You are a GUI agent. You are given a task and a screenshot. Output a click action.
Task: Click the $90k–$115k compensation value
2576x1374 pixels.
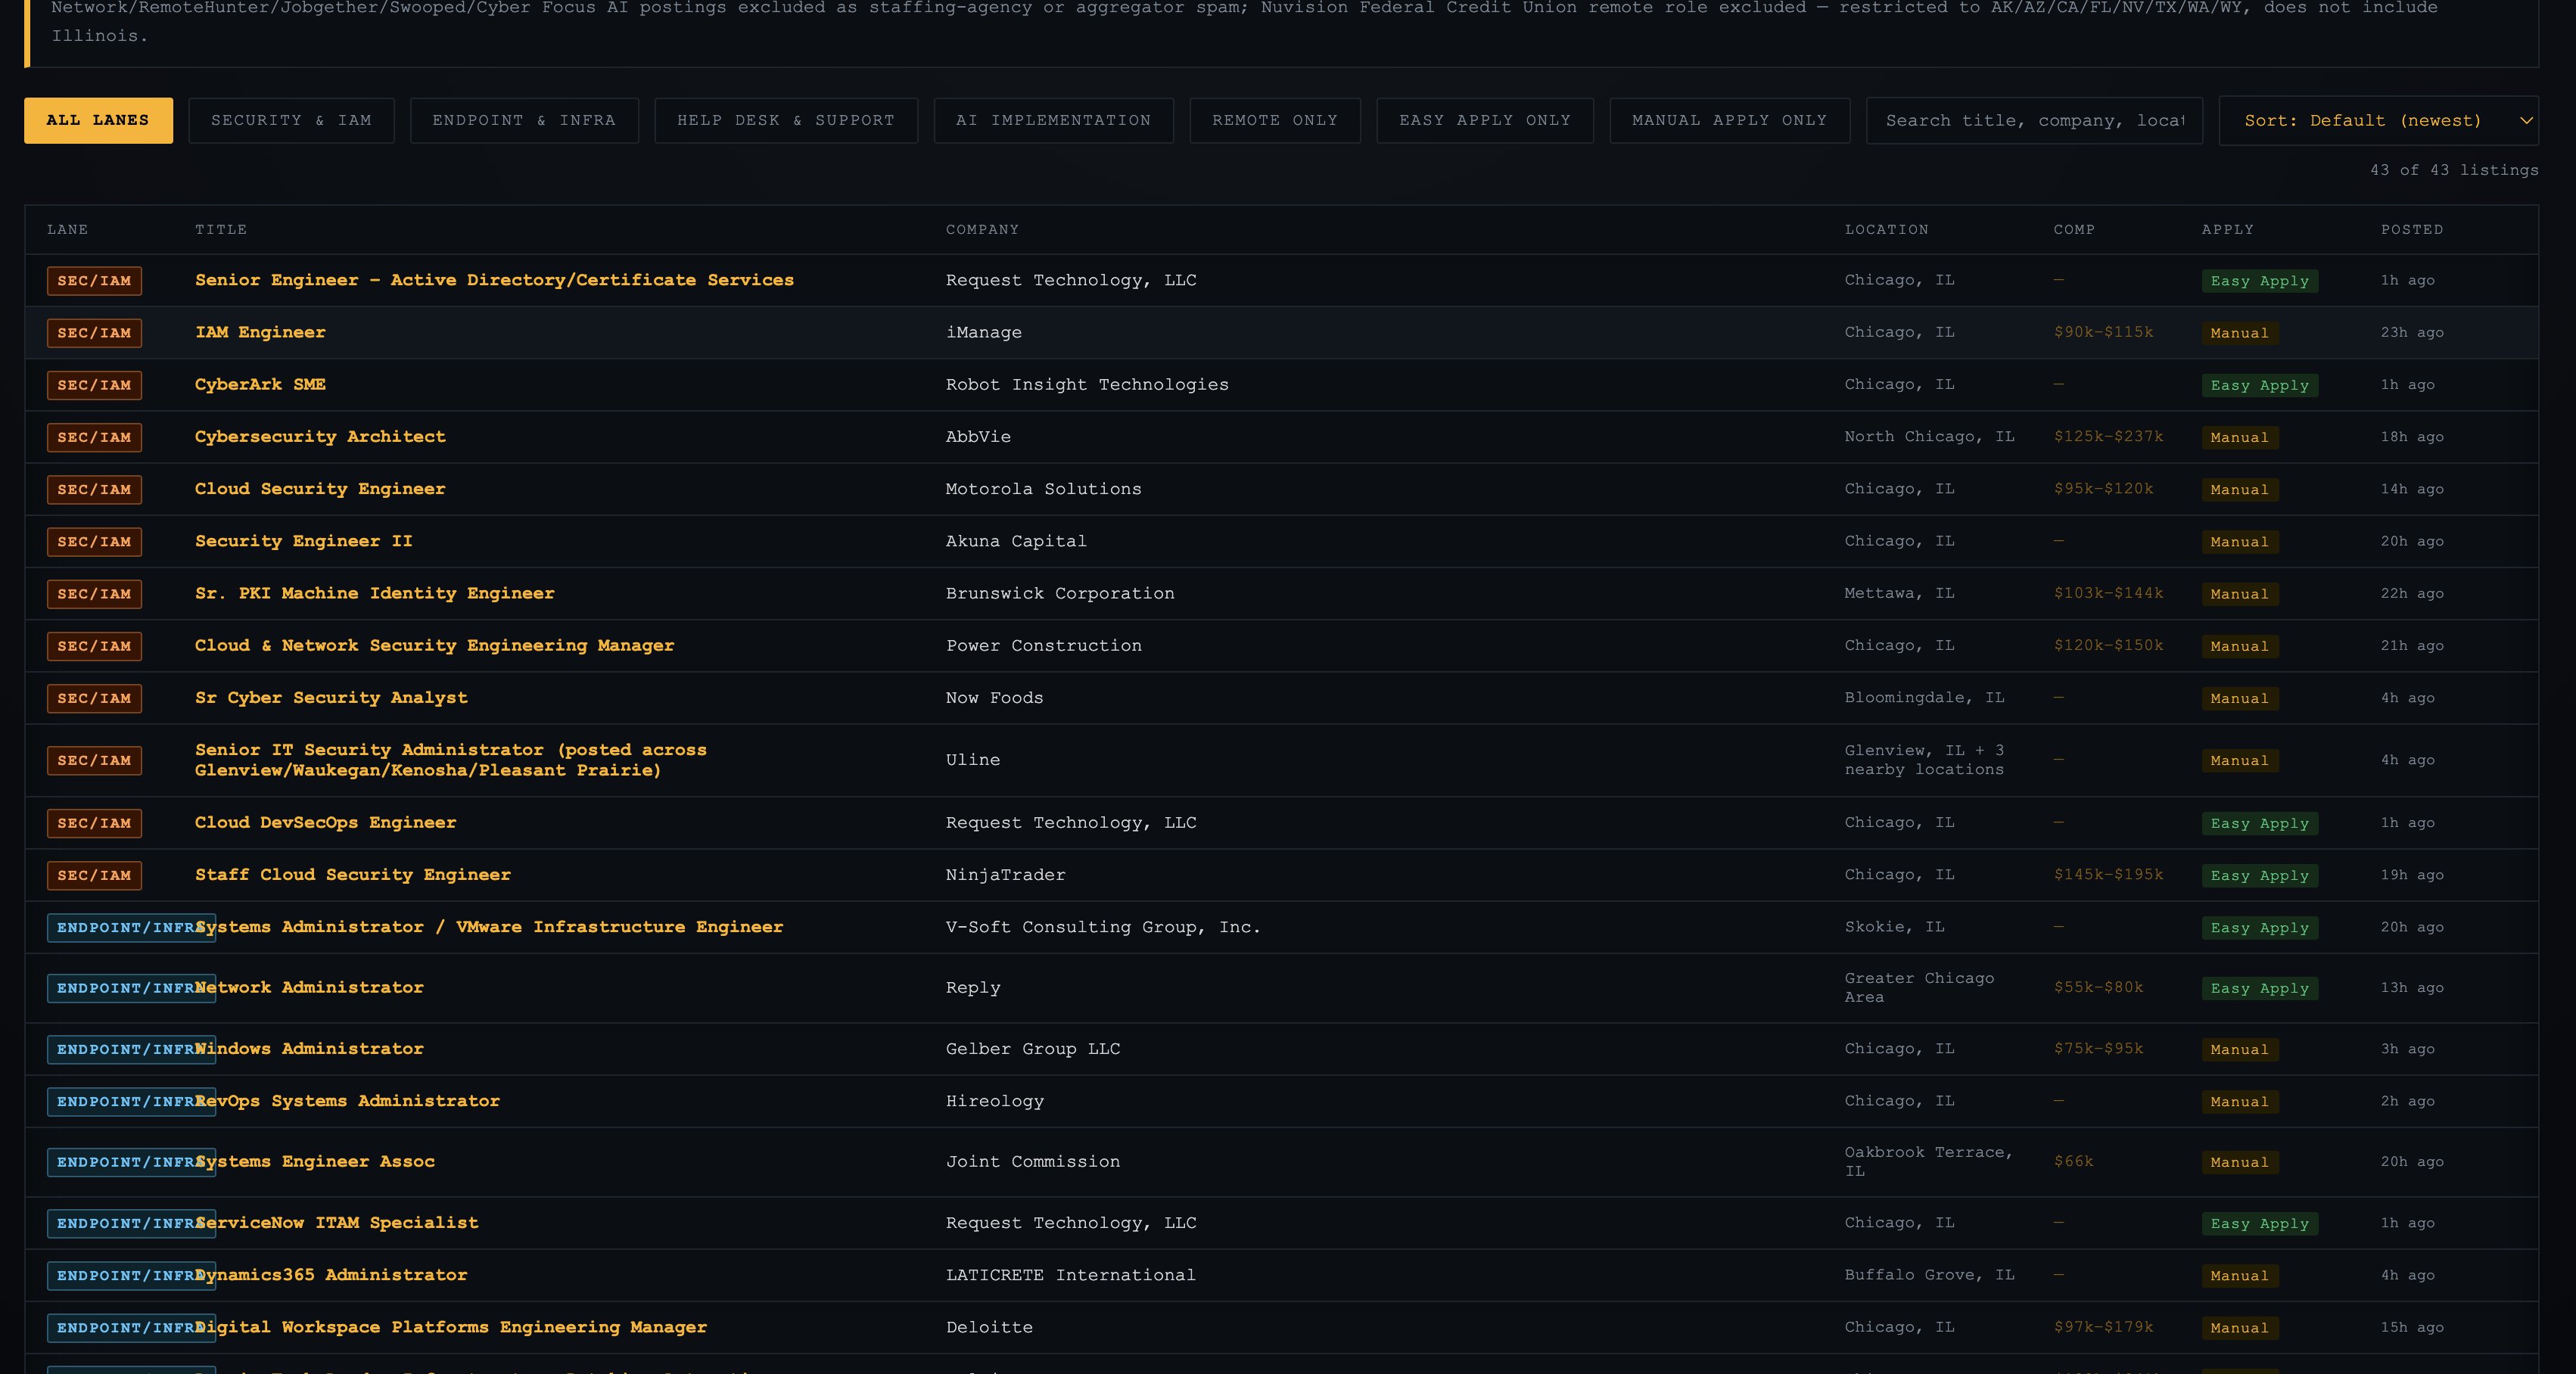[2103, 332]
